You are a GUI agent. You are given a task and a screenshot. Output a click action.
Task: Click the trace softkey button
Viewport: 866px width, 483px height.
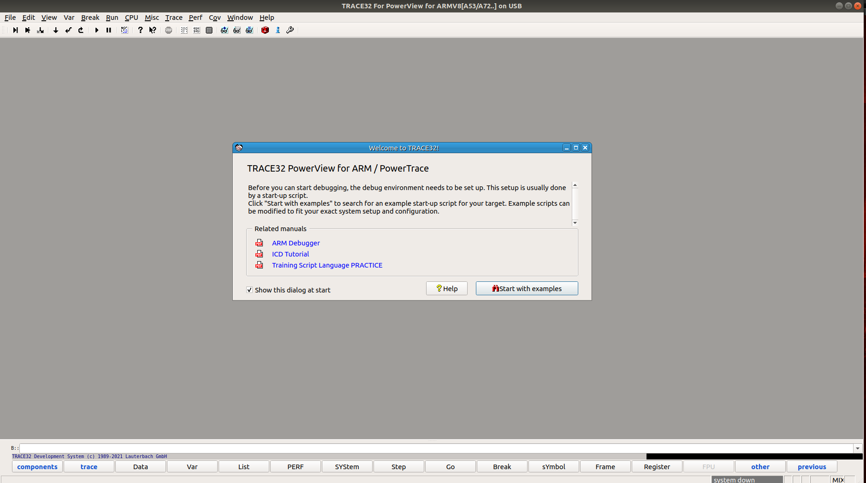pos(89,467)
